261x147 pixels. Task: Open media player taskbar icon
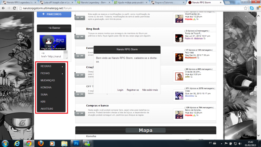tap(52, 143)
